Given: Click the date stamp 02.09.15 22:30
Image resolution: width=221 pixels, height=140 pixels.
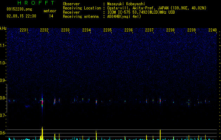Looking at the screenshot, I should point(21,16).
